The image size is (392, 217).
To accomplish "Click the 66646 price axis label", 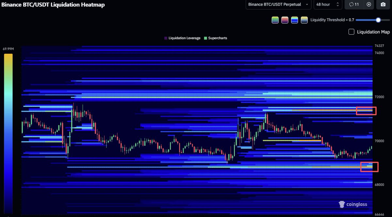I will [379, 215].
